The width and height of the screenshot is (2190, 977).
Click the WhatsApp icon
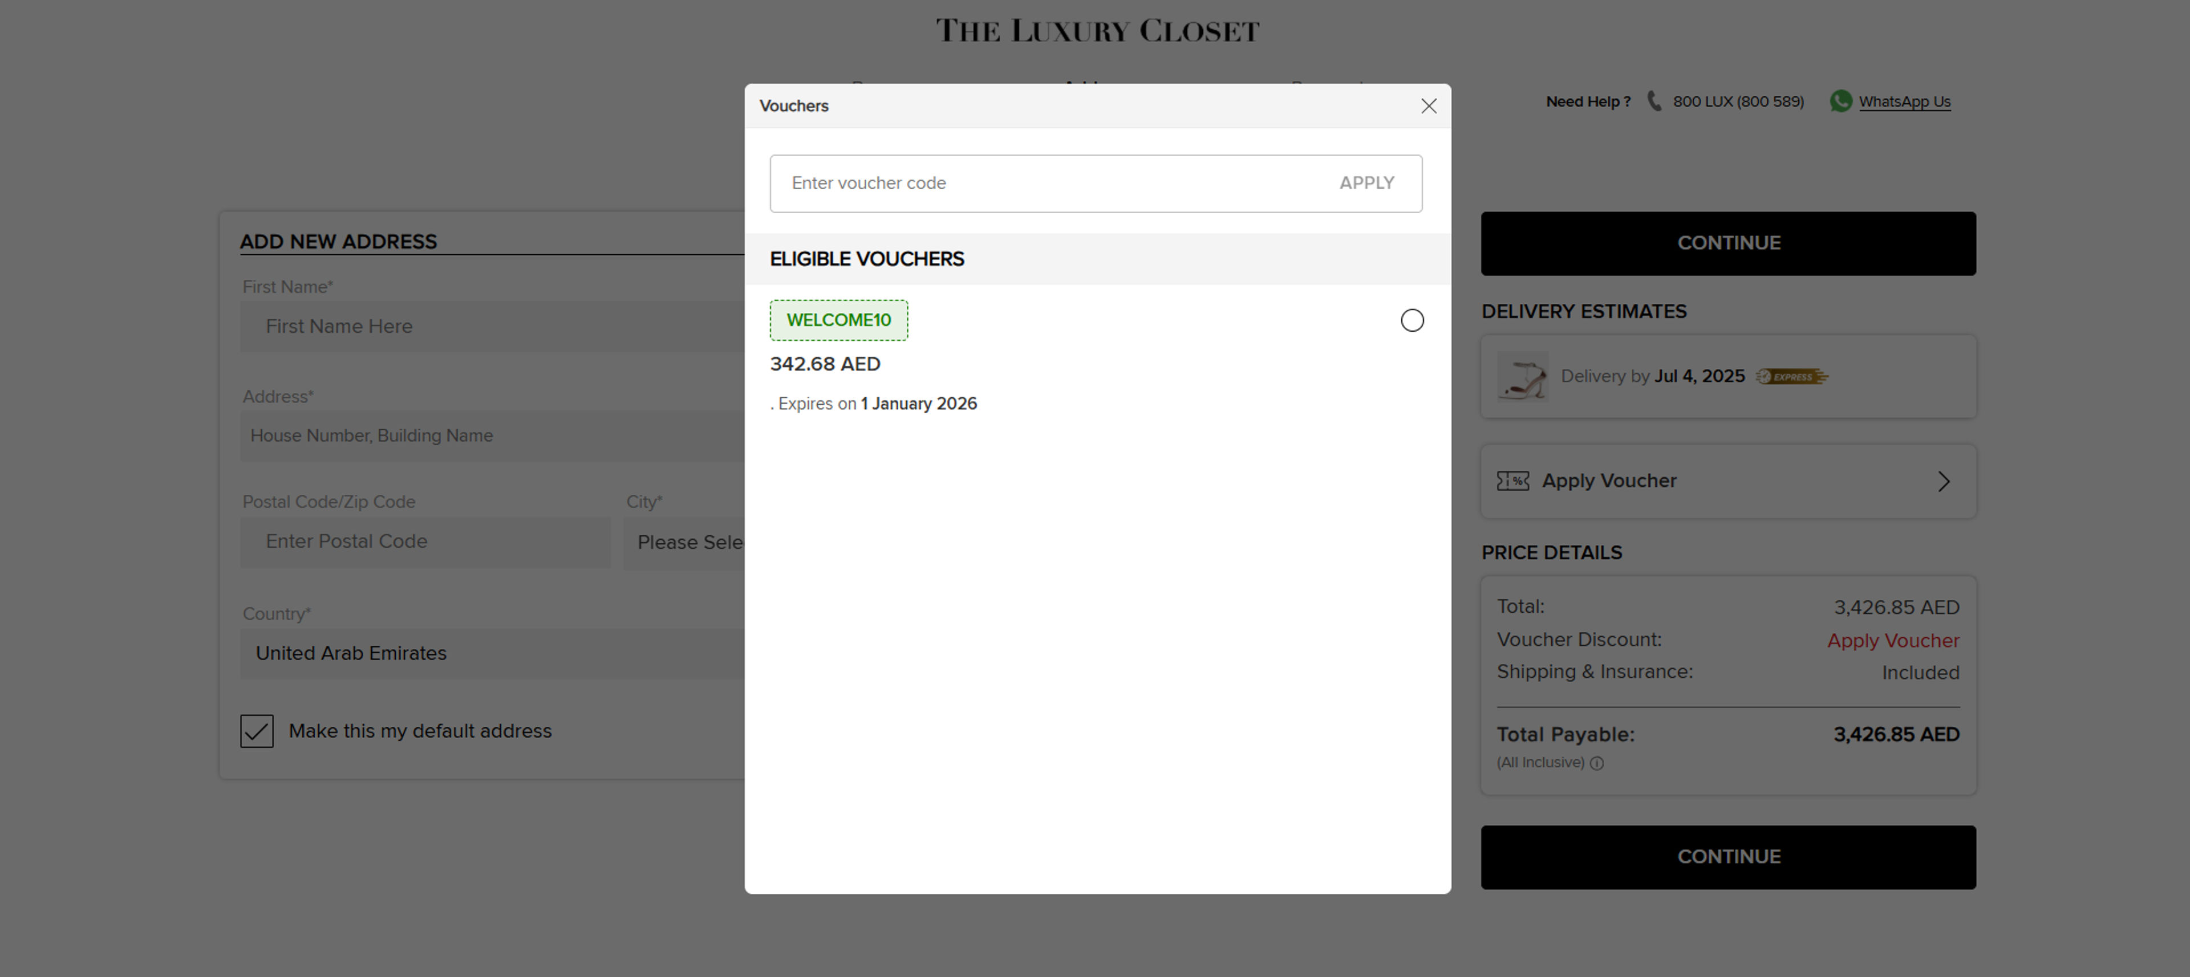(x=1840, y=101)
